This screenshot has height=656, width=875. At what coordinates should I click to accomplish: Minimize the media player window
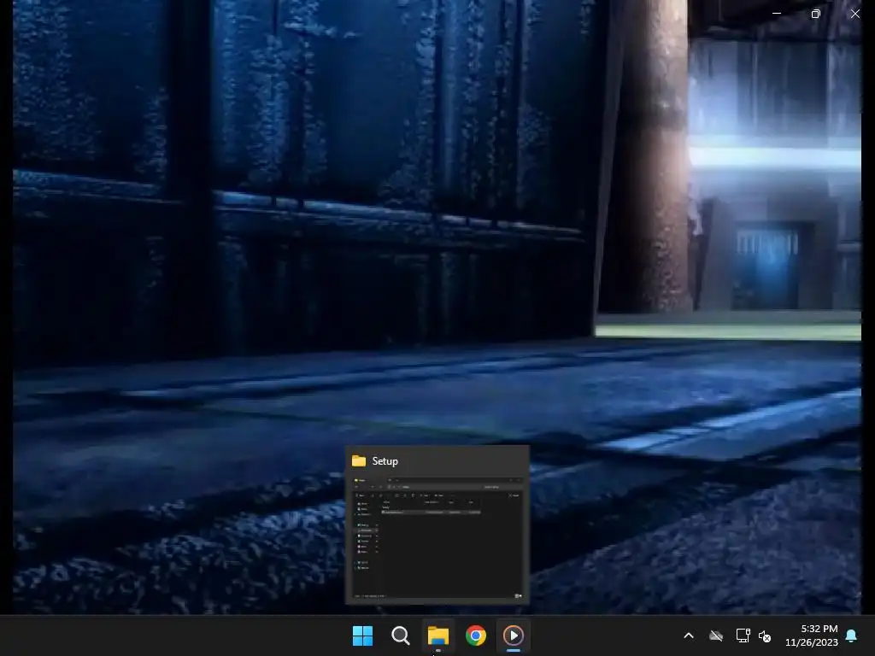[776, 14]
